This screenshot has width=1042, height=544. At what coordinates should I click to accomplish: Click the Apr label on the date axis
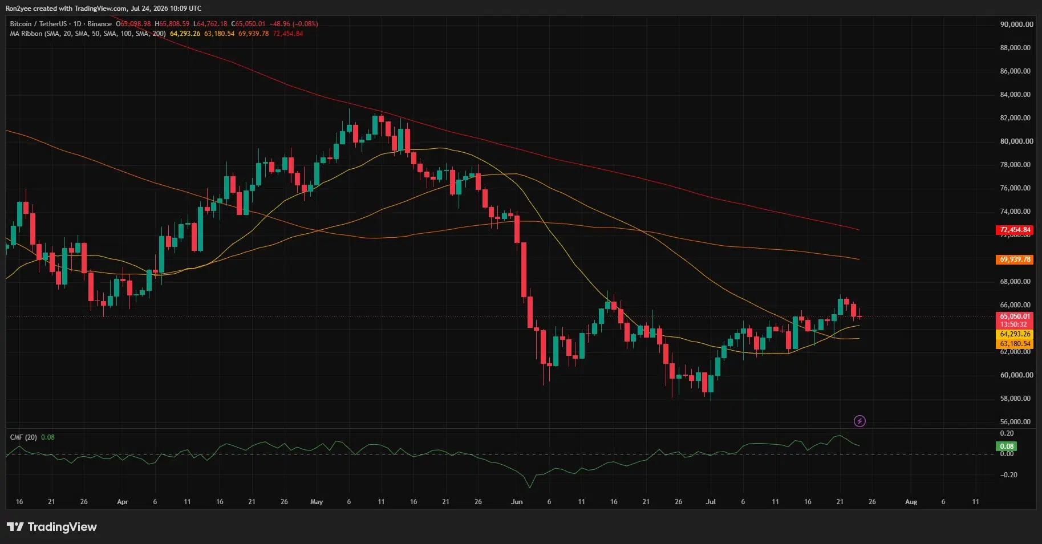coord(123,502)
